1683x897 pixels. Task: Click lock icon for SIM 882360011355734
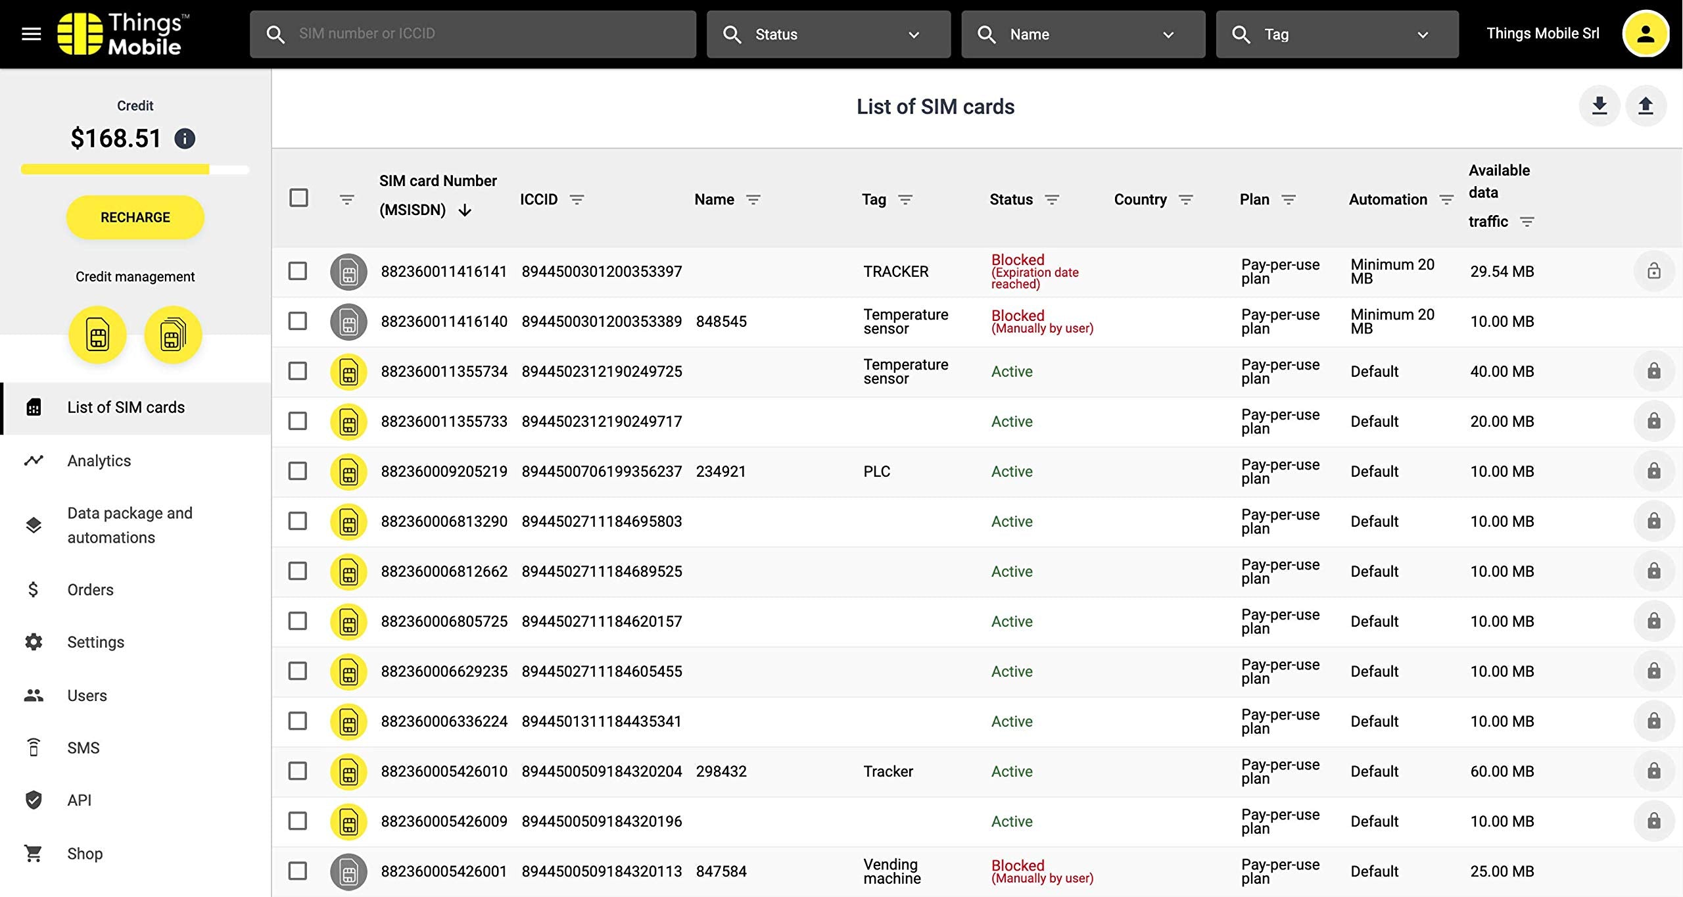click(x=1653, y=371)
